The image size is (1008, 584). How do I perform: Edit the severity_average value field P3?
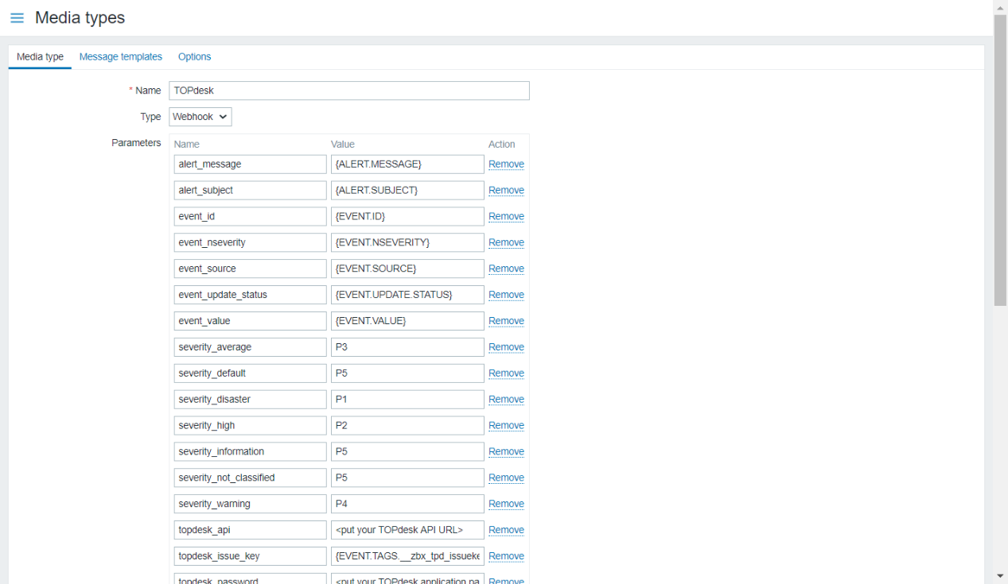(407, 347)
